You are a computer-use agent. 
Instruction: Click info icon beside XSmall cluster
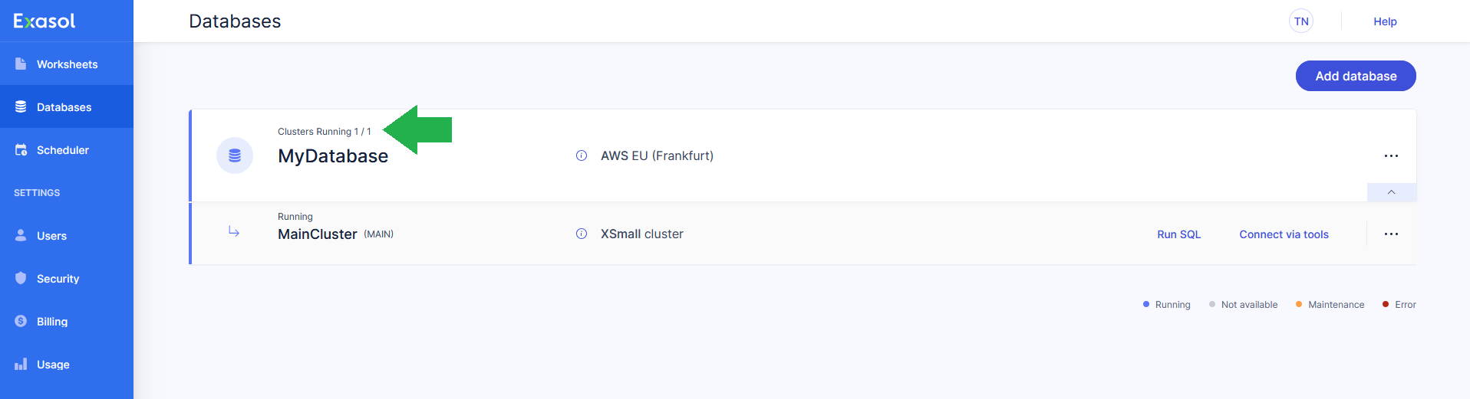click(x=582, y=234)
